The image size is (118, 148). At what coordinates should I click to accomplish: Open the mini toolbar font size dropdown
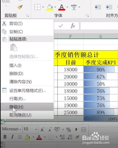36,130
